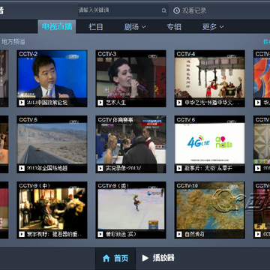Select the 电视直播 tab
Image resolution: width=270 pixels, height=270 pixels.
pos(57,26)
